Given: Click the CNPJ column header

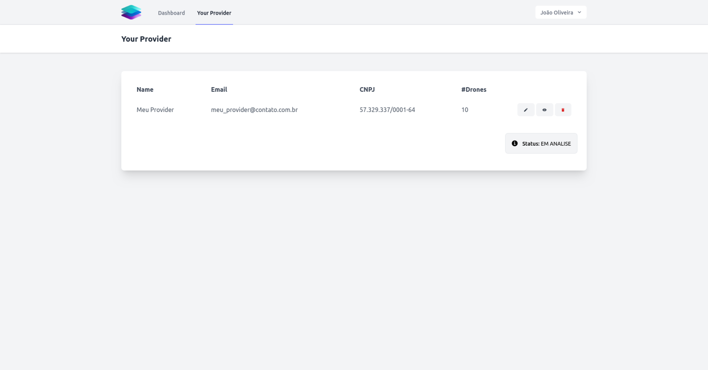Looking at the screenshot, I should click(367, 90).
